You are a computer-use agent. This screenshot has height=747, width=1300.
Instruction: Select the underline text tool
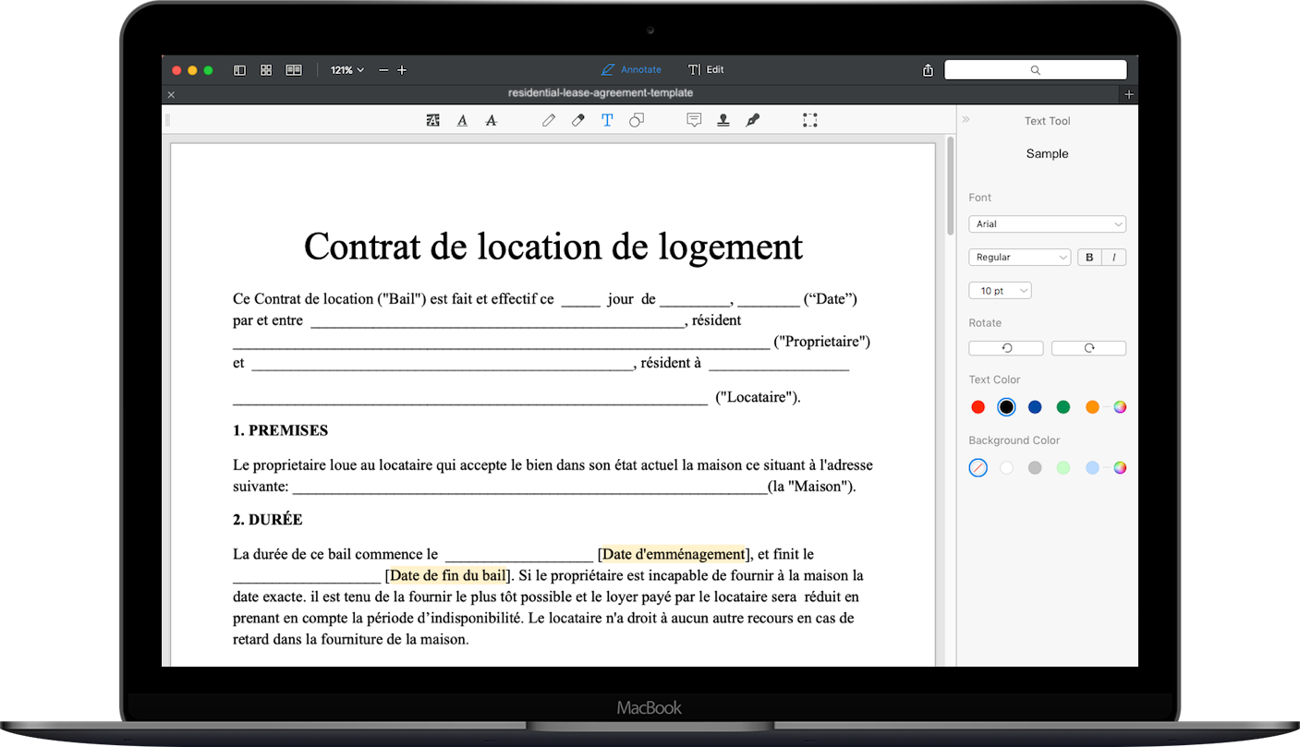[462, 120]
